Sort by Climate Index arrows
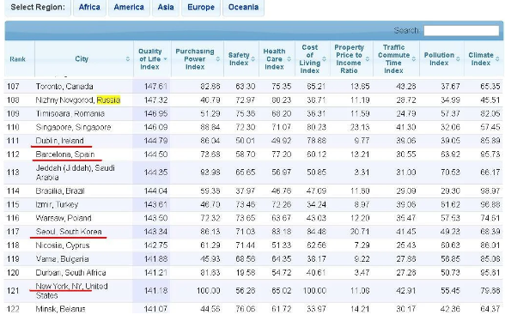The width and height of the screenshot is (505, 321). 497,59
